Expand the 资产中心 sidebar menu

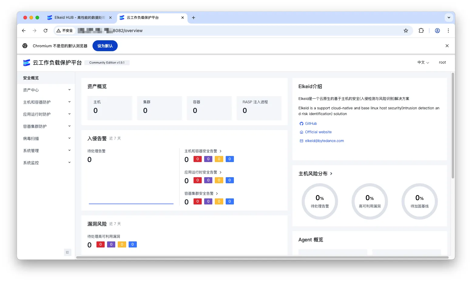click(46, 90)
